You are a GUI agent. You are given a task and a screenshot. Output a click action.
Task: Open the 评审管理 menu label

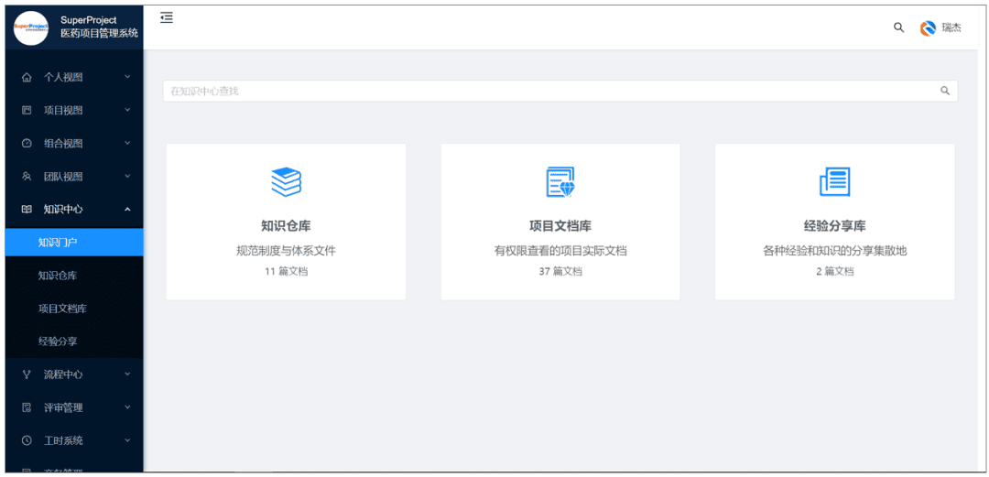(63, 407)
